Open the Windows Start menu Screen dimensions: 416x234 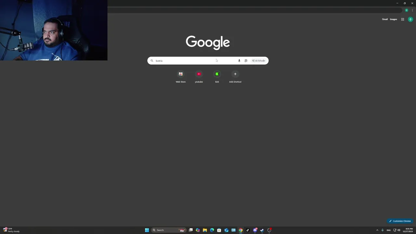click(x=147, y=230)
